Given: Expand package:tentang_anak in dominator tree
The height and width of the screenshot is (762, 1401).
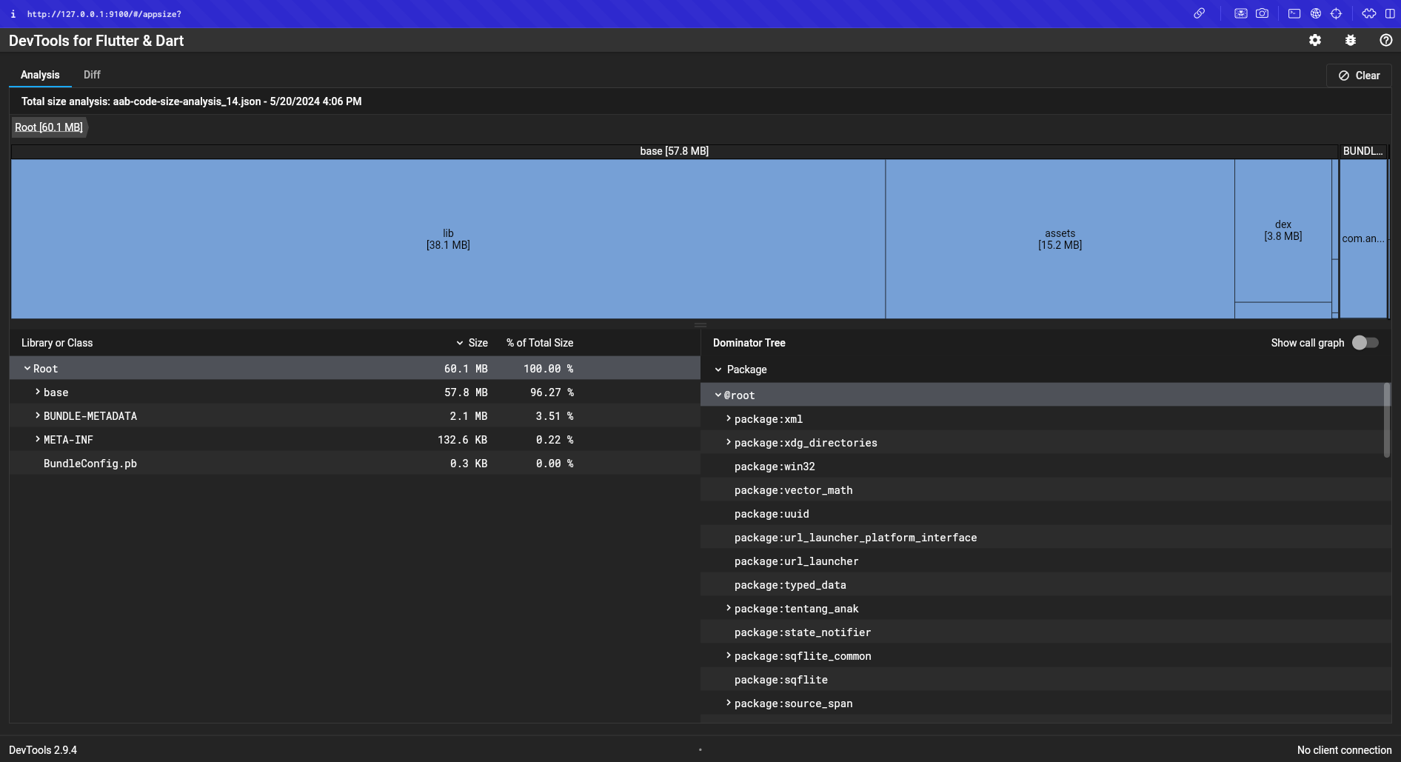Looking at the screenshot, I should coord(729,609).
